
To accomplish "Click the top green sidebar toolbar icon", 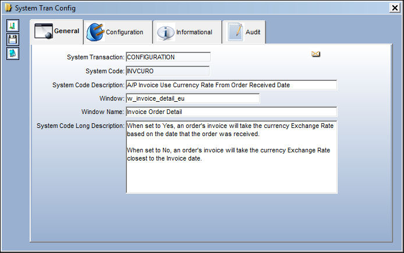I will tap(13, 26).
